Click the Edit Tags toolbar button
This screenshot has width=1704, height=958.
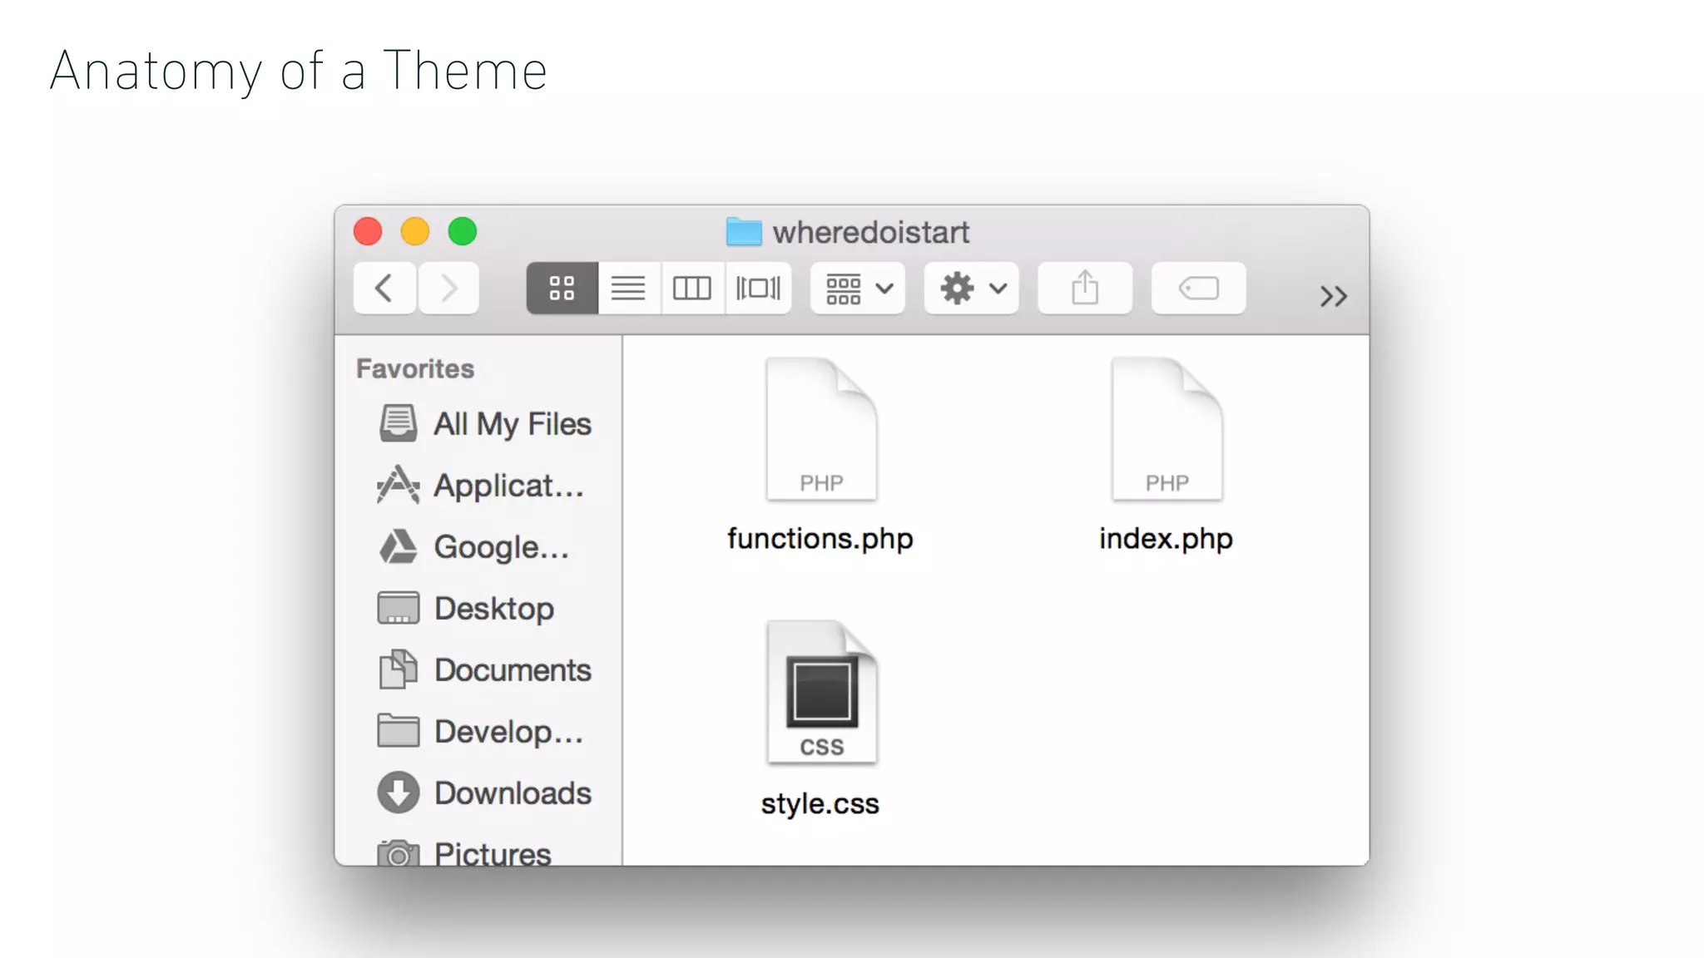[1199, 289]
